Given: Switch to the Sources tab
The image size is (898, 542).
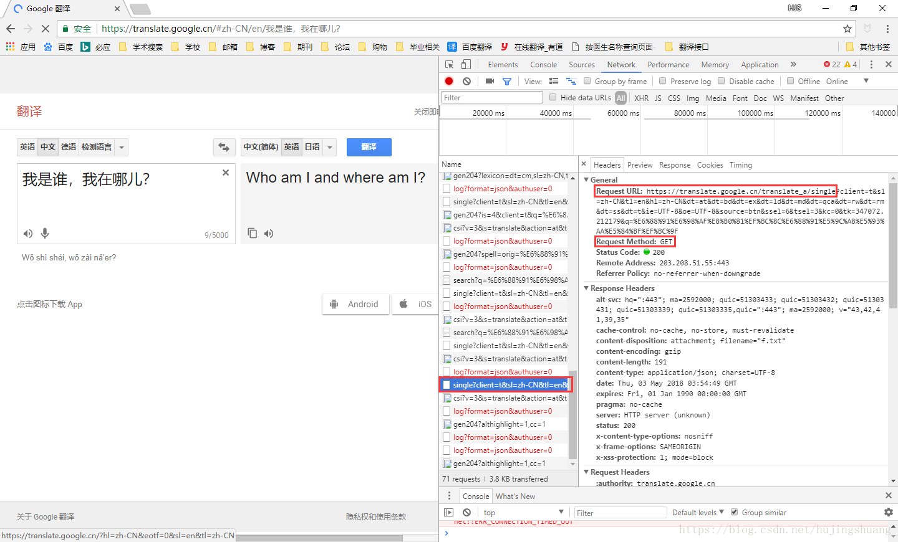Looking at the screenshot, I should tap(582, 65).
